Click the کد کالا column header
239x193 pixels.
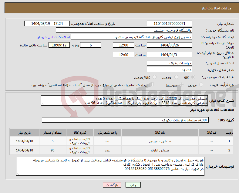(212, 133)
